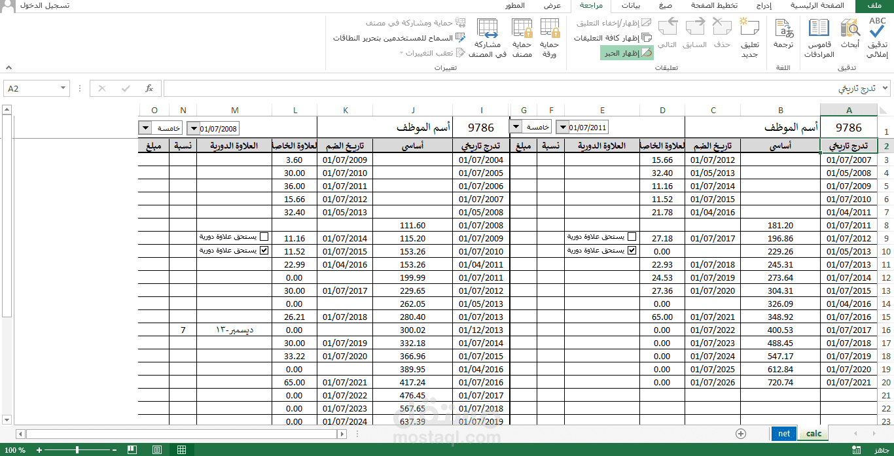
Task: Open the Thesaurus (قاموس المرادفات)
Action: [x=819, y=38]
